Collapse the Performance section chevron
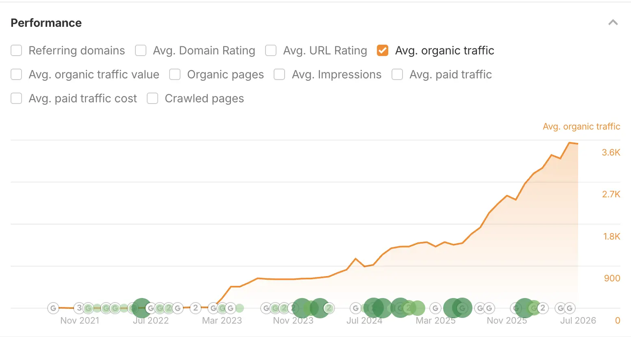 click(613, 23)
